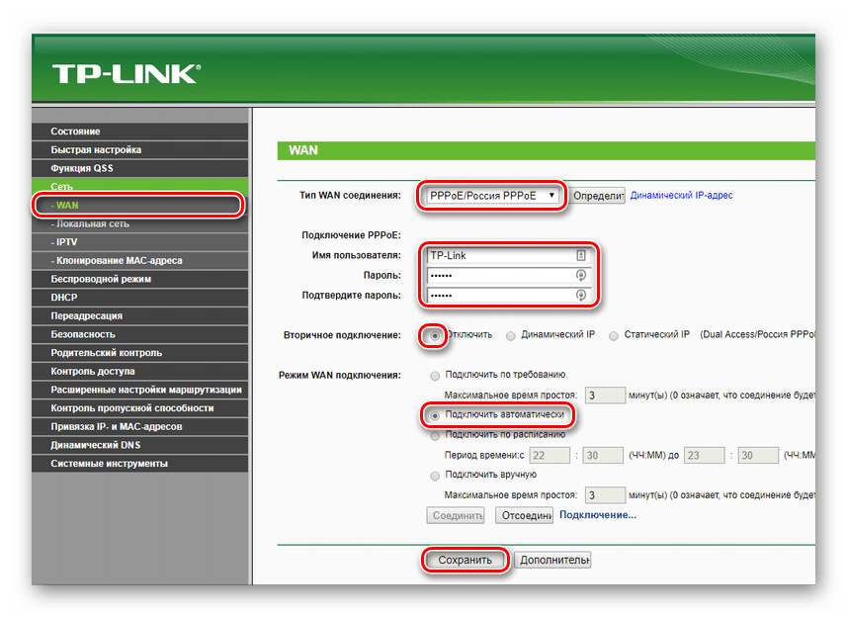Select the Статический IP secondary connection radio
Image resolution: width=847 pixels, height=618 pixels.
click(x=613, y=336)
